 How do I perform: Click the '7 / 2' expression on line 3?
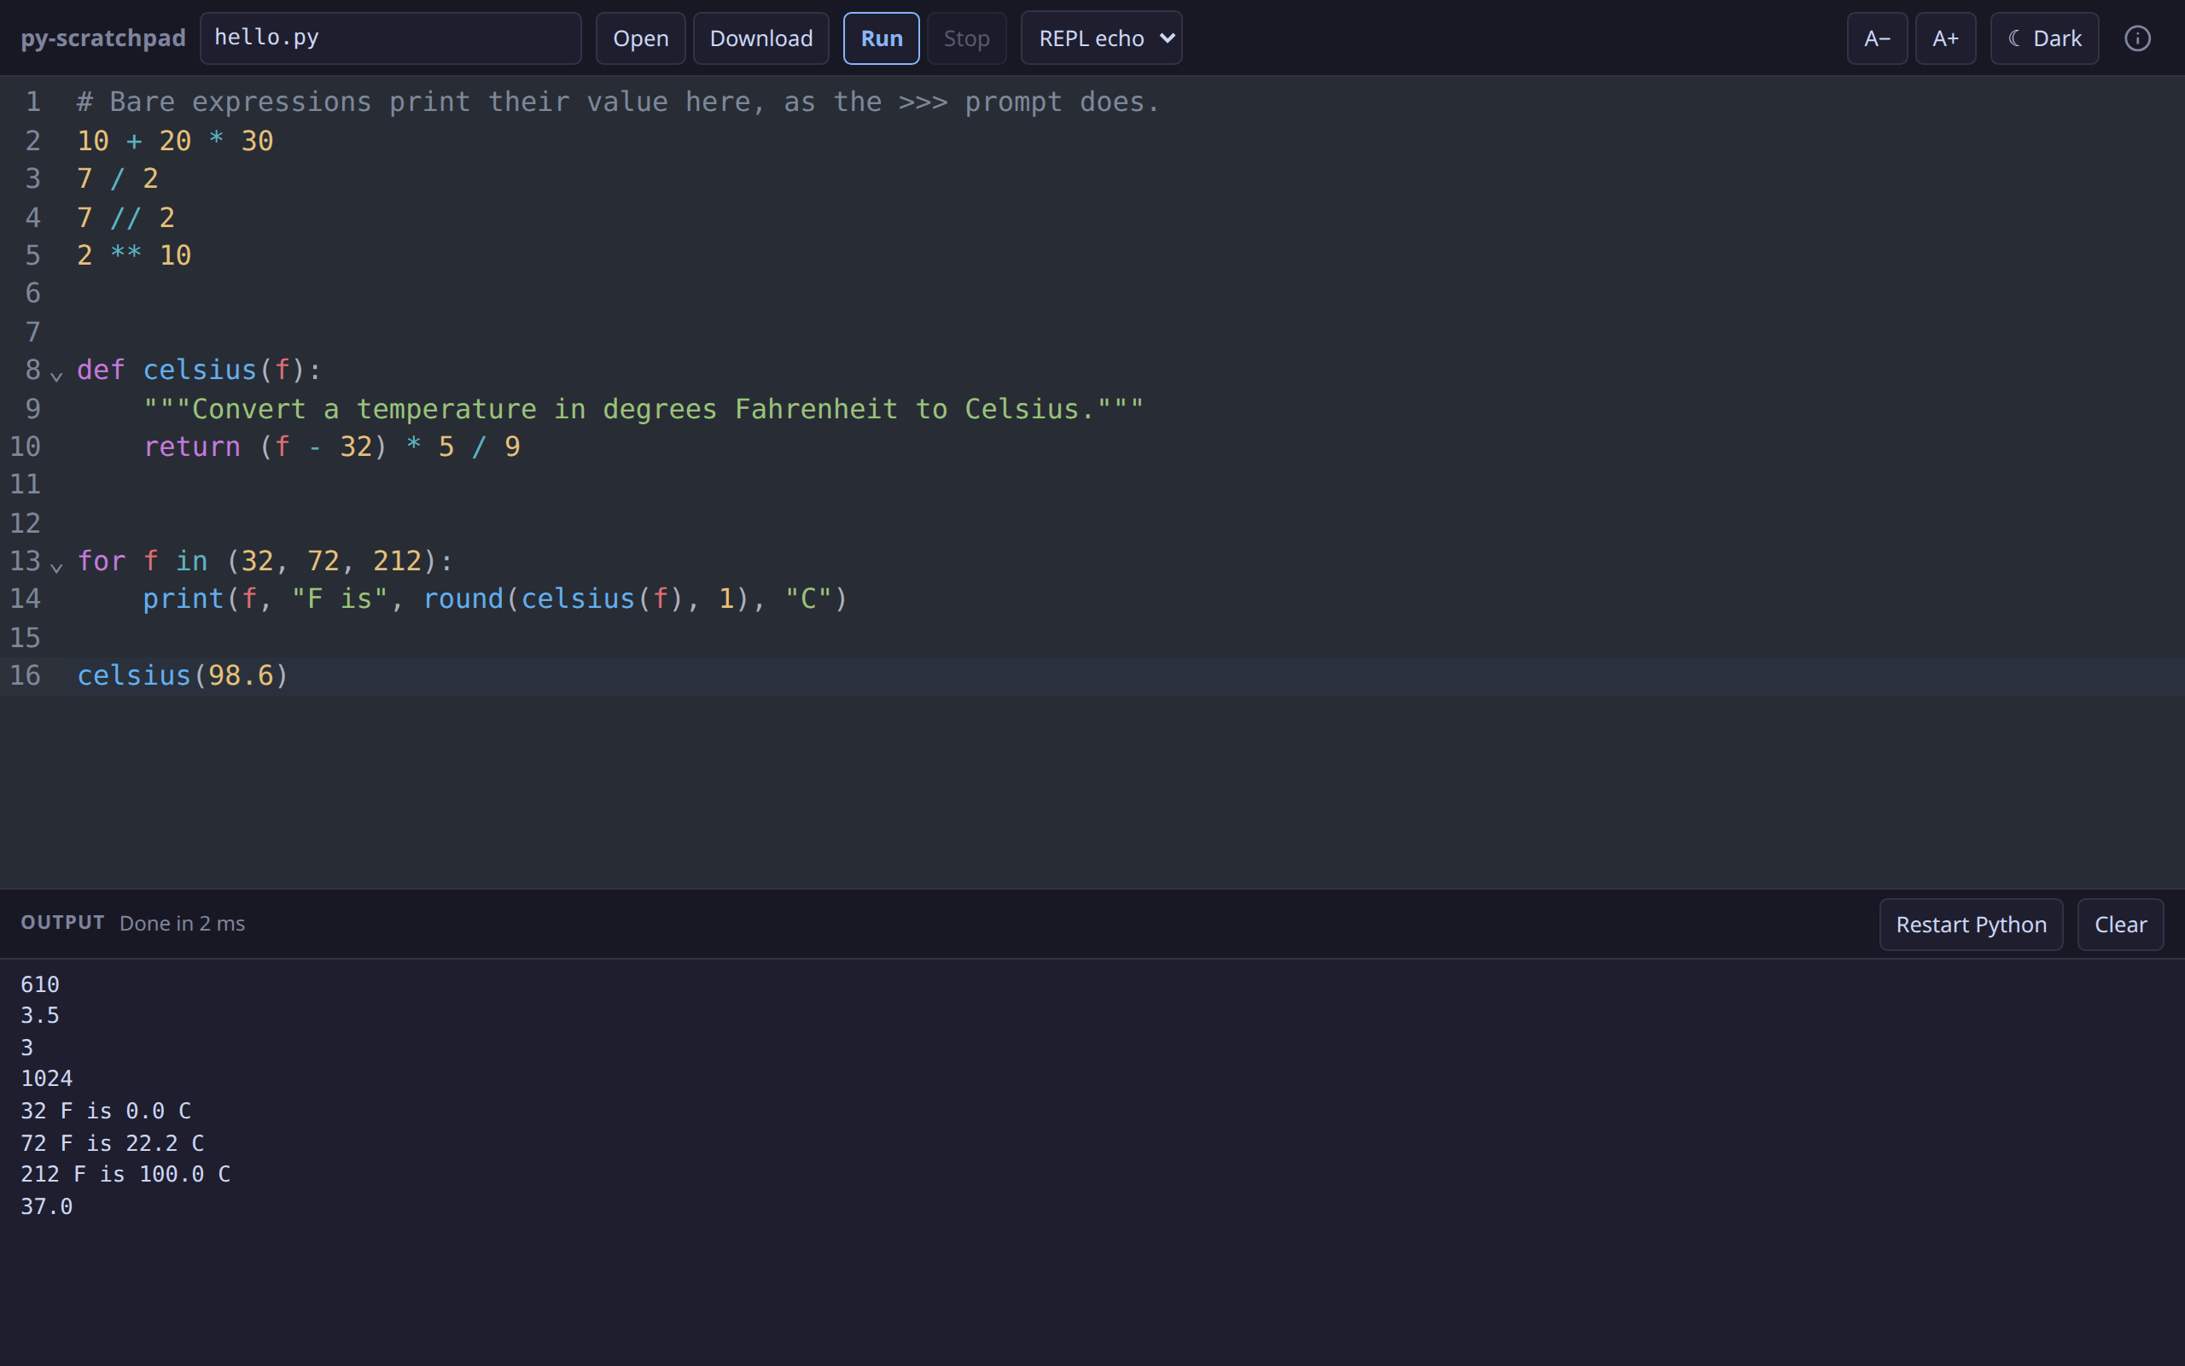click(118, 179)
